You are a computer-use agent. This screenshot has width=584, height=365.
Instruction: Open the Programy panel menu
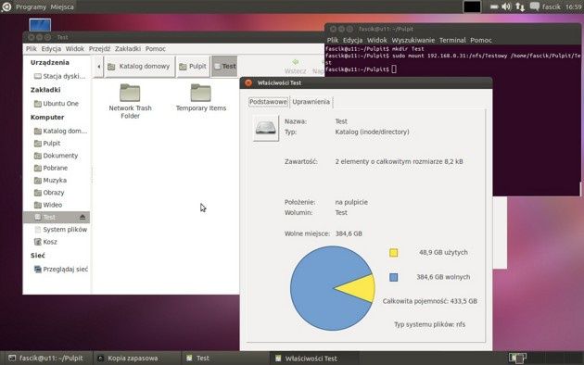click(x=31, y=7)
